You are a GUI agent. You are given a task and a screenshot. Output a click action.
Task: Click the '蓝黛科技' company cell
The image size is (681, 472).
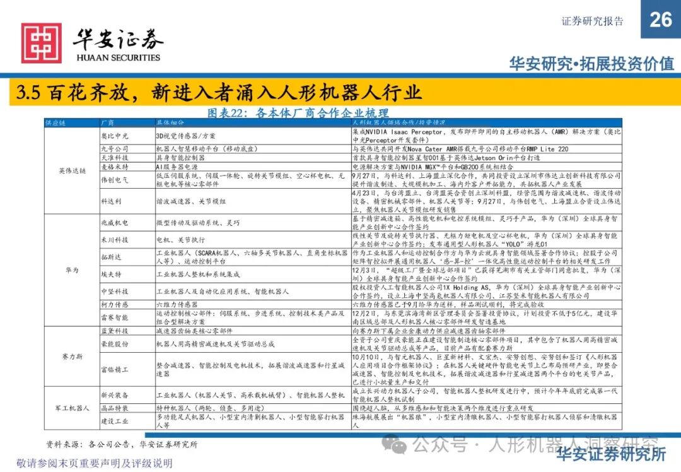(127, 331)
